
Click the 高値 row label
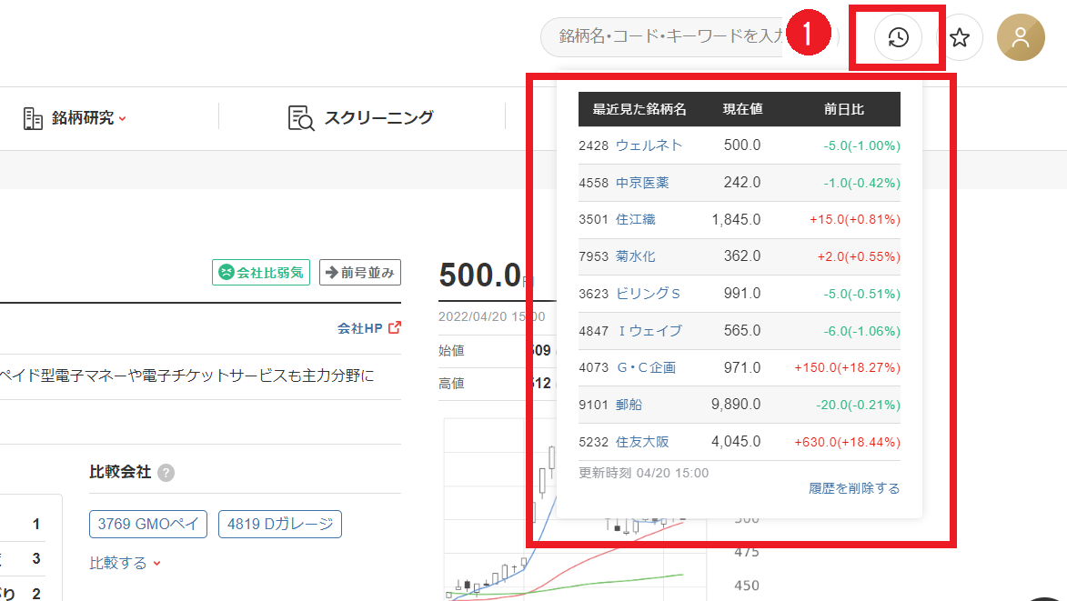coord(451,384)
